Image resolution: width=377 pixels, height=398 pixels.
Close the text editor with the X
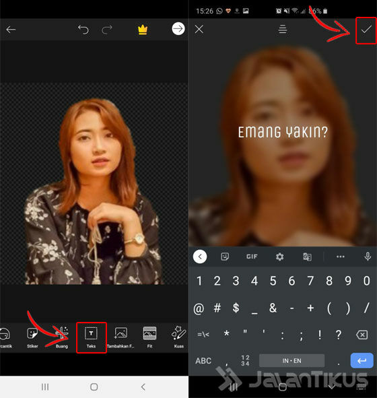[x=199, y=29]
